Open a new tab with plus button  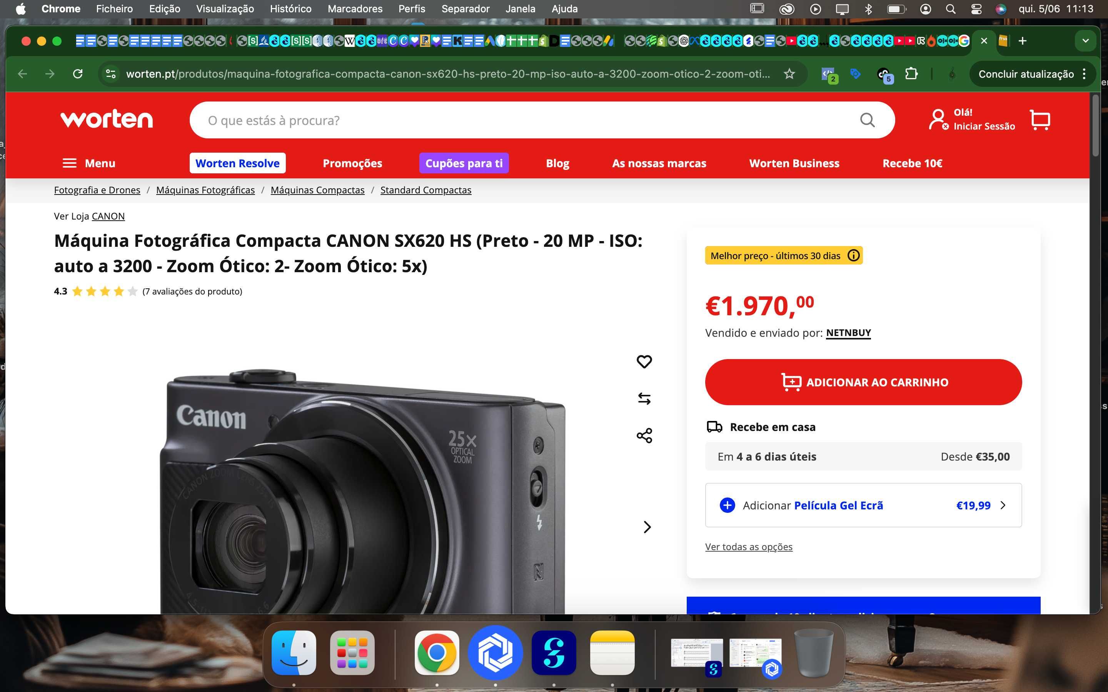tap(1022, 41)
